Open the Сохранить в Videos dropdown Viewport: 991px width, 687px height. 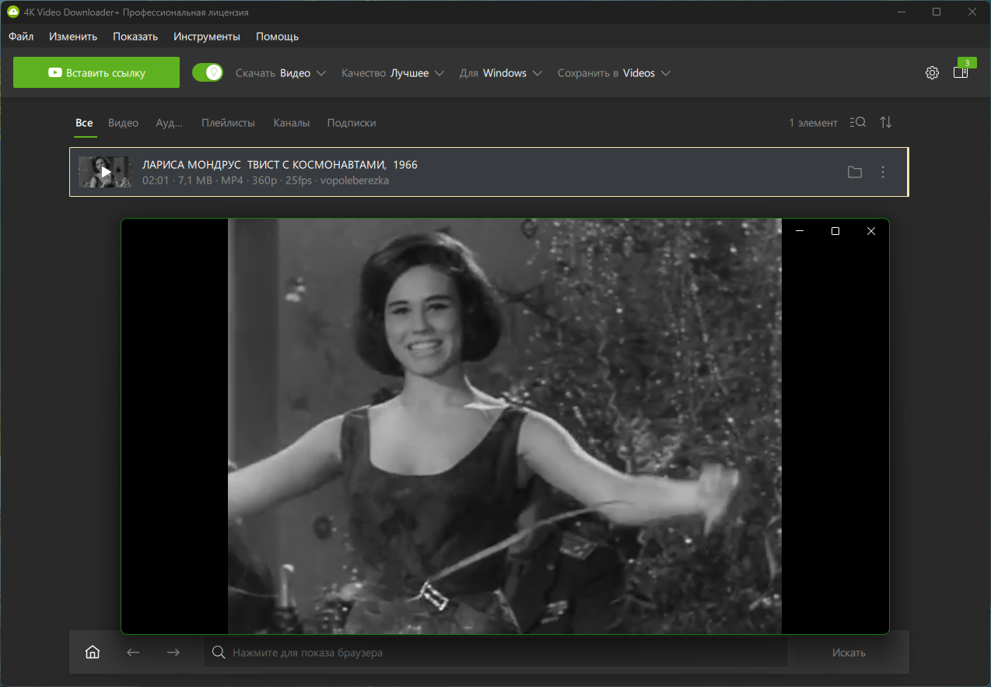click(x=613, y=73)
